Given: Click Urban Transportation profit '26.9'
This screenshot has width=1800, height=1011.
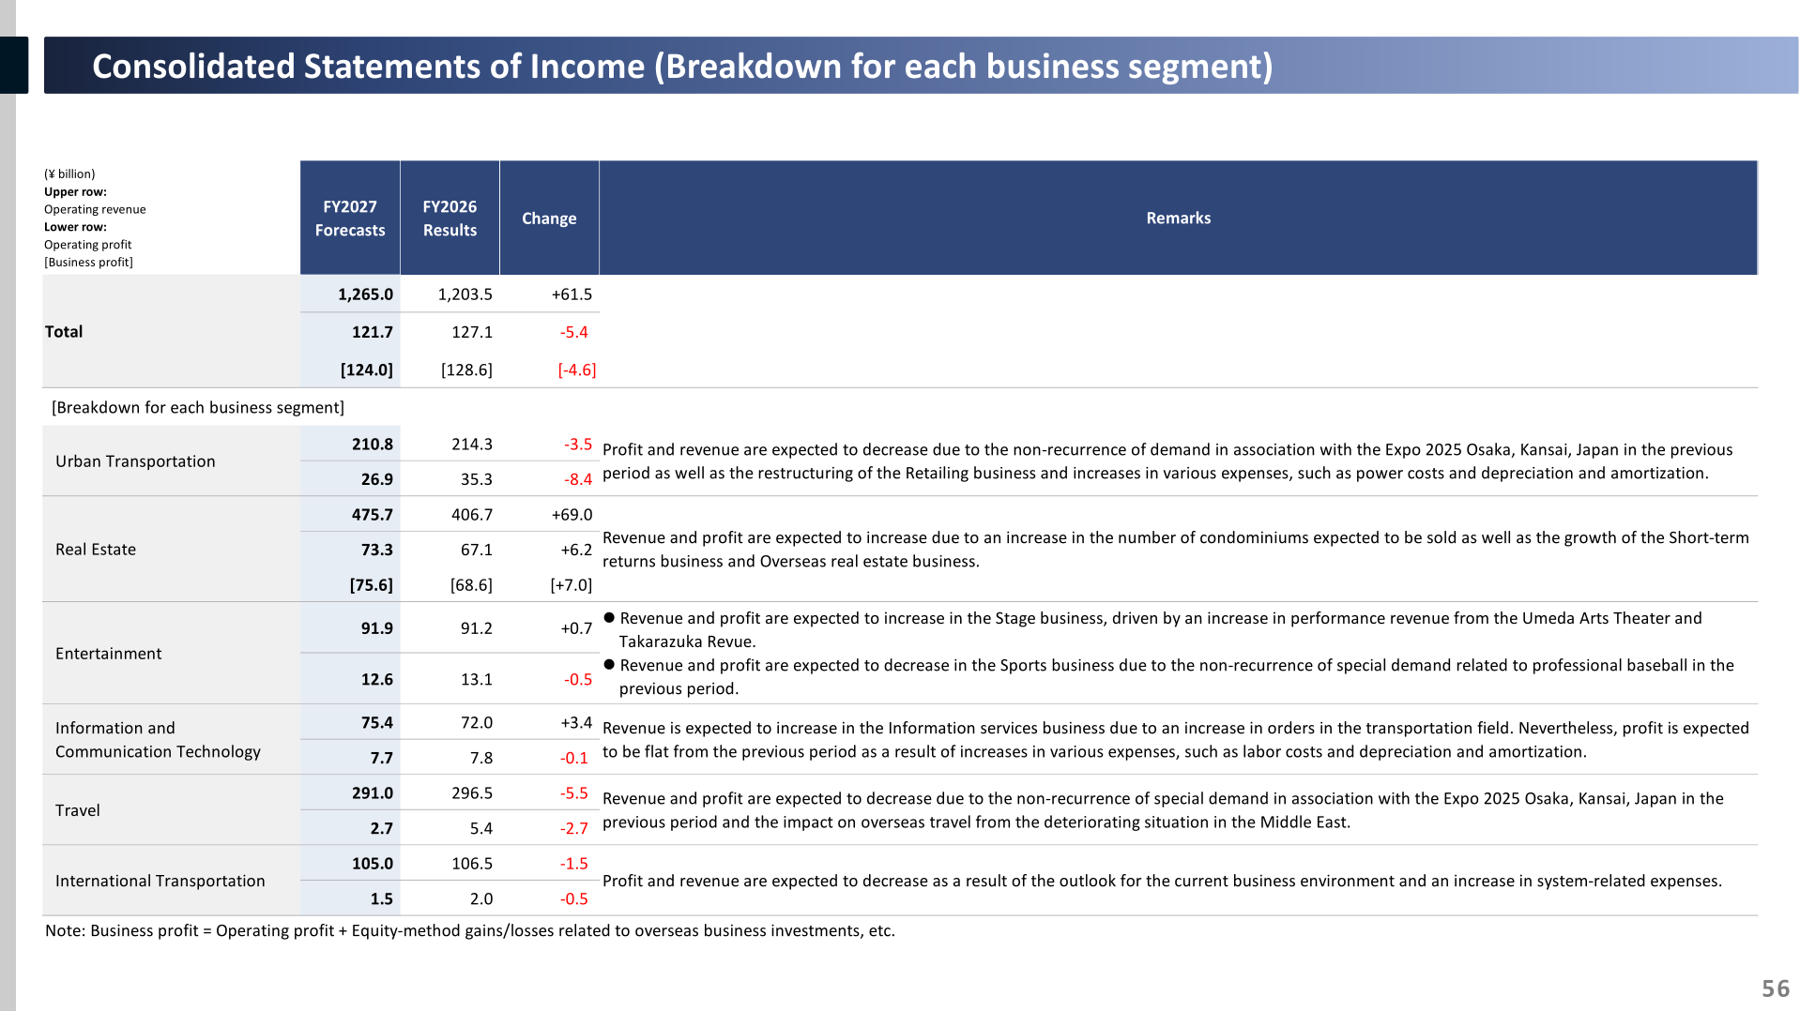Looking at the screenshot, I should coord(377,479).
